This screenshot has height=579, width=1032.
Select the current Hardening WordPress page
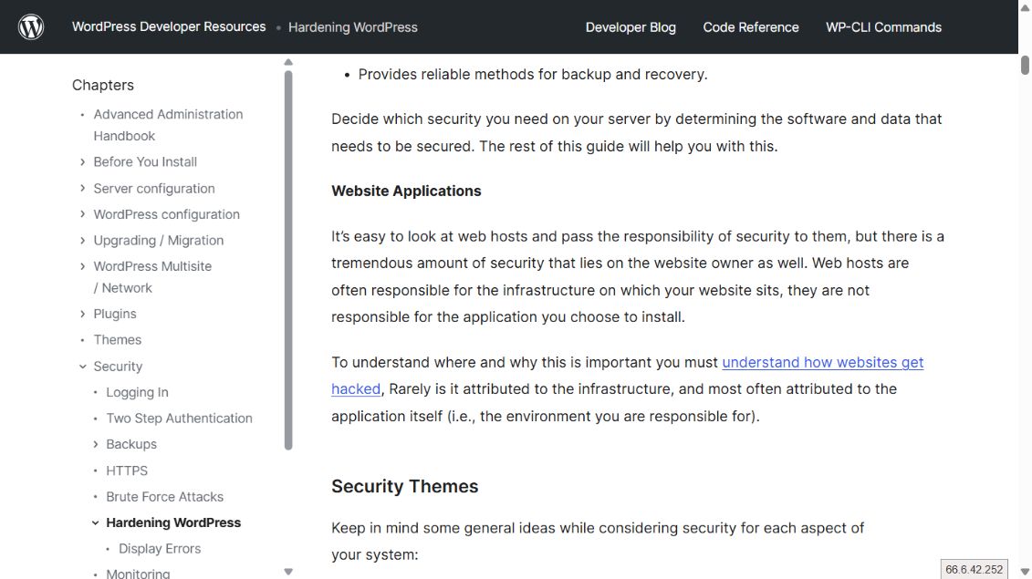point(173,522)
